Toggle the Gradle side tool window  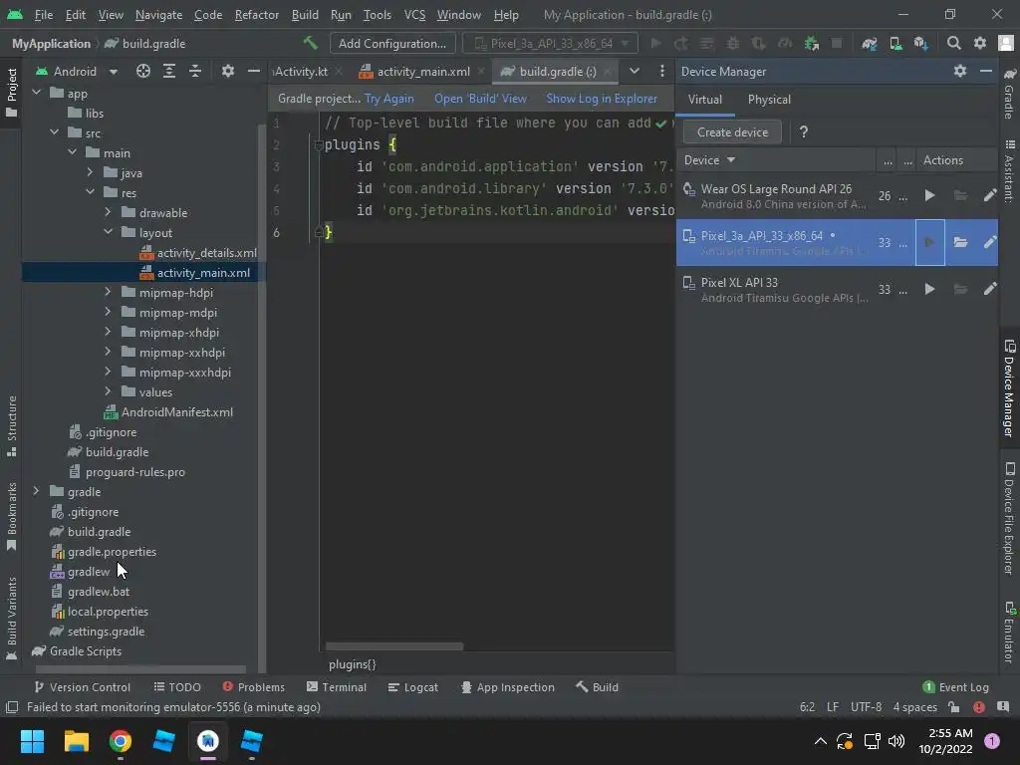1009,93
